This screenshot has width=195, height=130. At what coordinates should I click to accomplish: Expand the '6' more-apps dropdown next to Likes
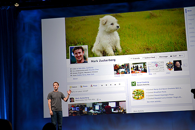point(185,65)
